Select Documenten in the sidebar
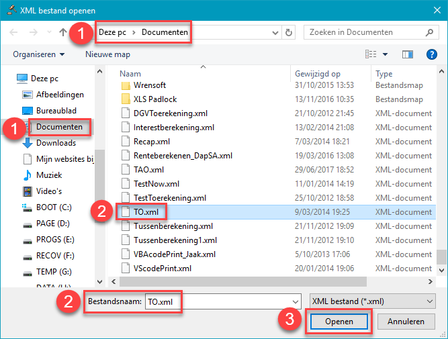The width and height of the screenshot is (448, 339). tap(59, 127)
